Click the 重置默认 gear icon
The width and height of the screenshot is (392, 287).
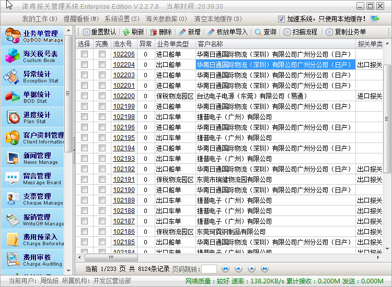click(x=87, y=32)
